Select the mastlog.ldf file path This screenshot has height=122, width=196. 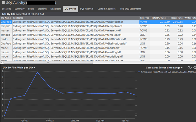pyautogui.click(x=67, y=52)
